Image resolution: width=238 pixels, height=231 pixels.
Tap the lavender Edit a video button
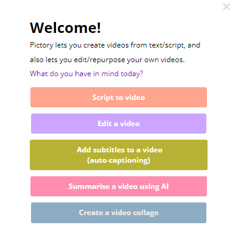119,124
